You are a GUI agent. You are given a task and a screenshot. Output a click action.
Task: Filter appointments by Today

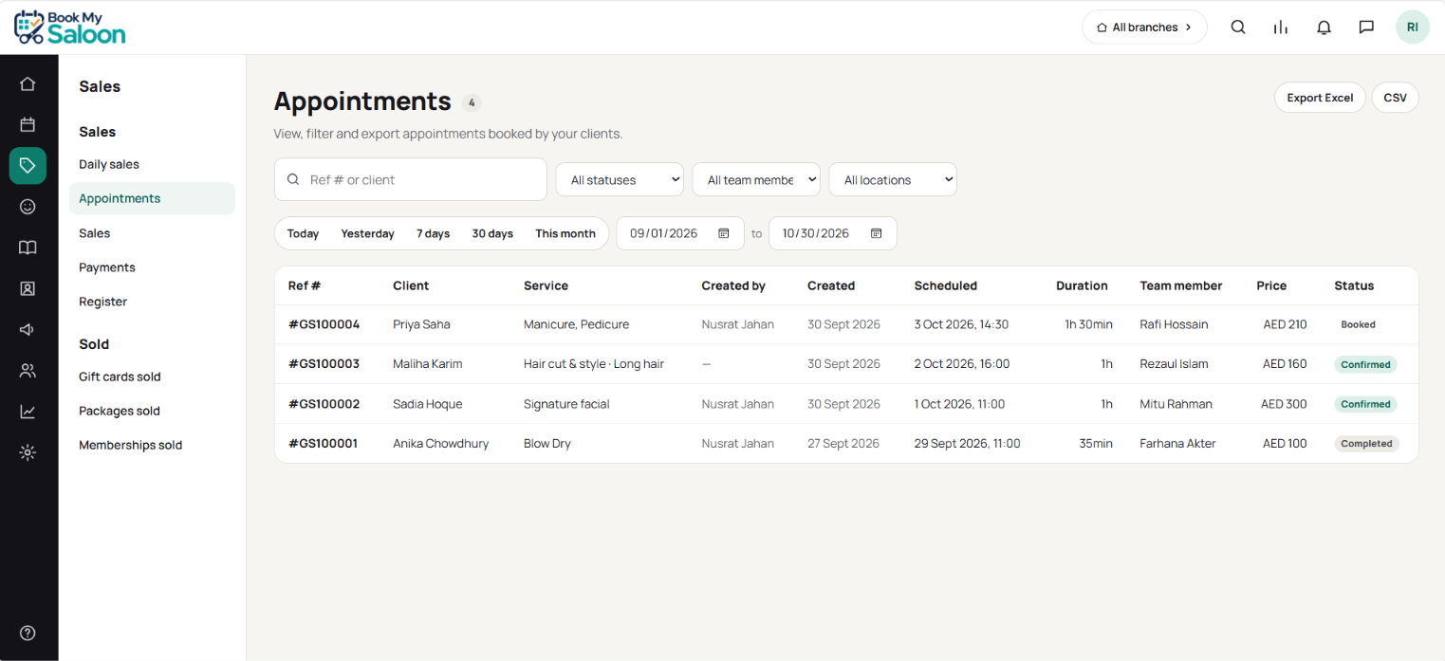303,233
